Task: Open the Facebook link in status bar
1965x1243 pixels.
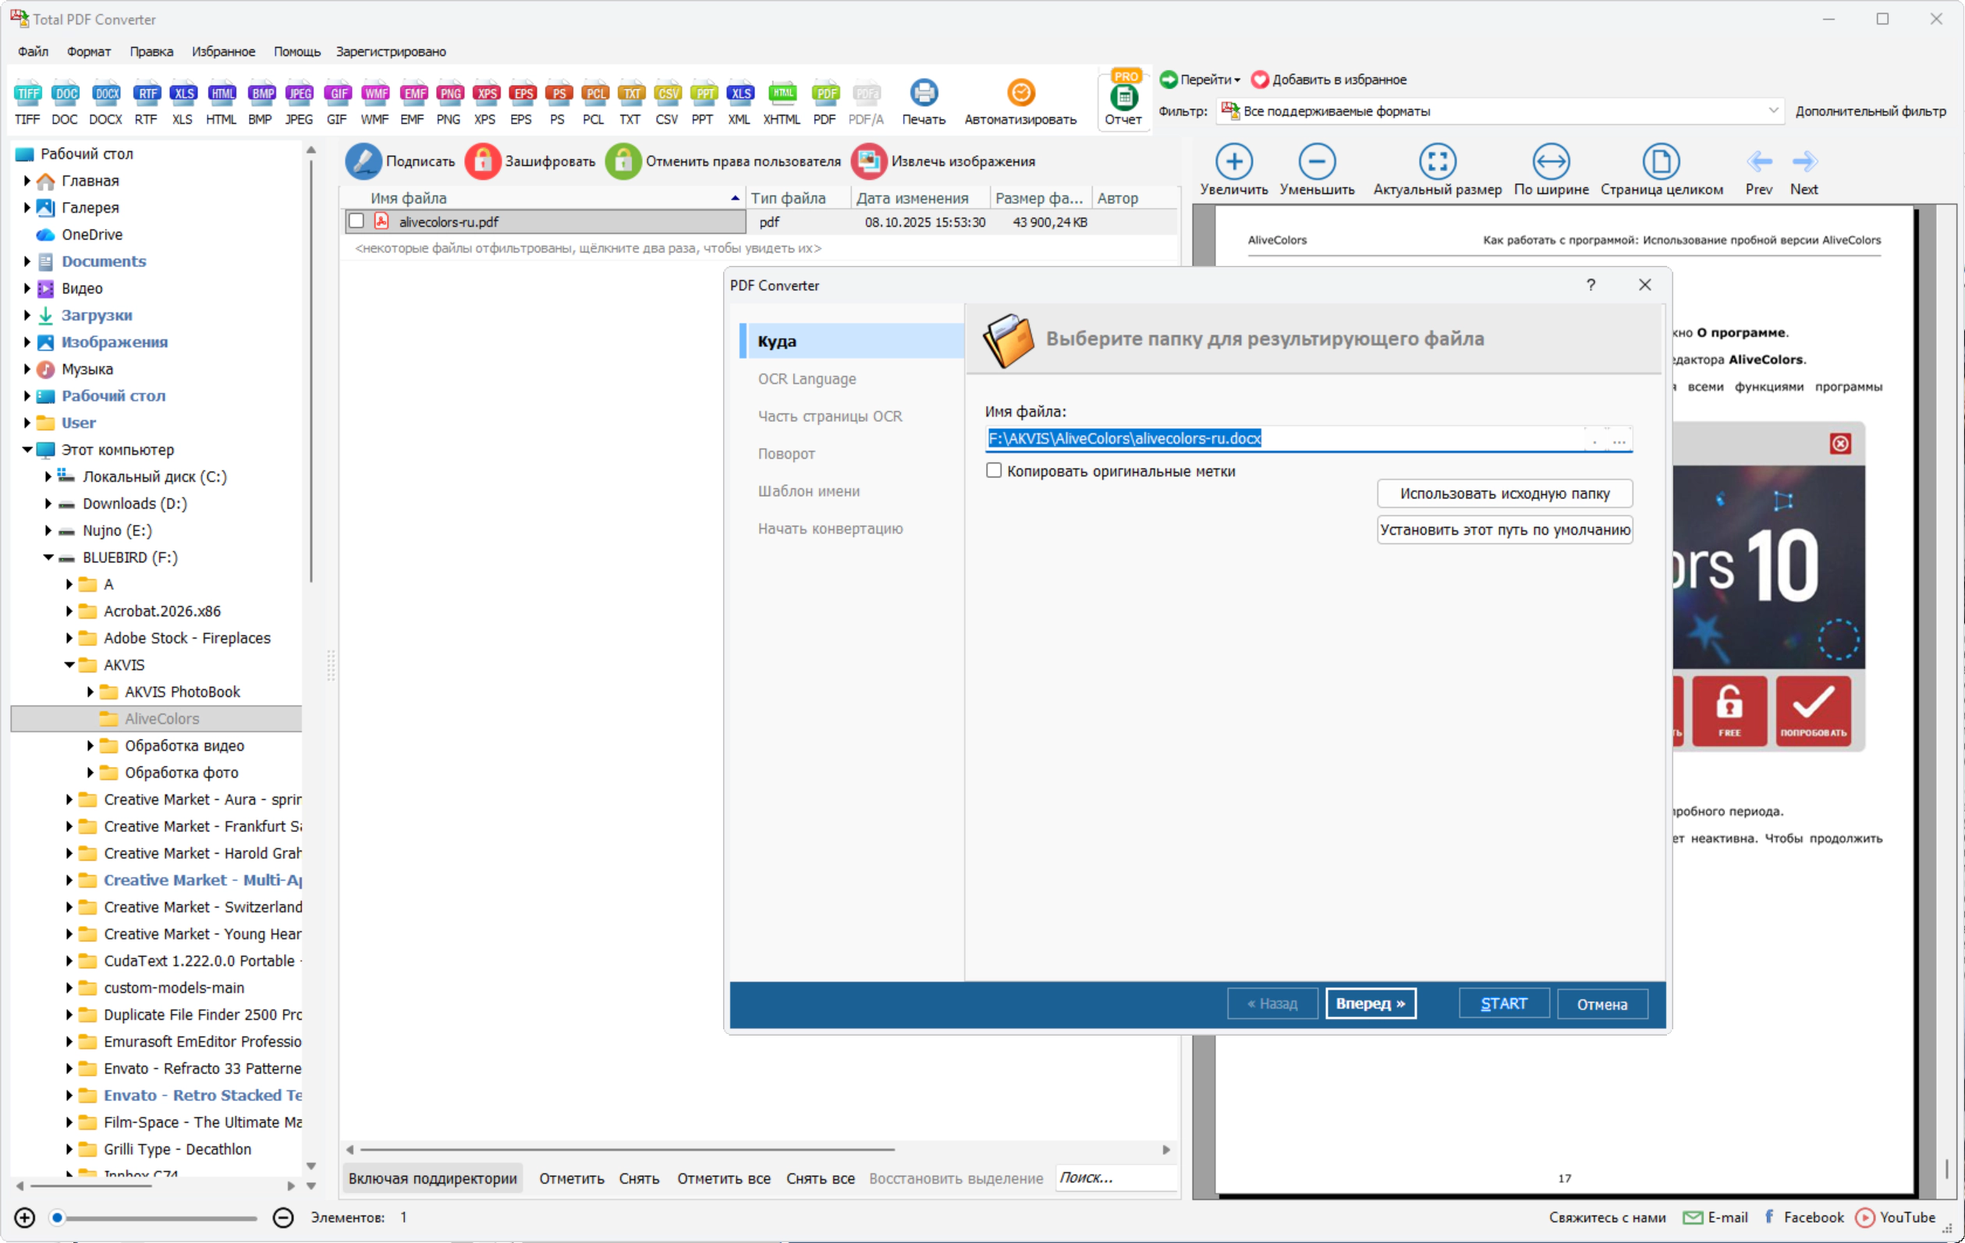Action: click(x=1804, y=1217)
